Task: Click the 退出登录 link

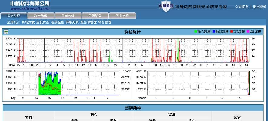Action: 260,7
